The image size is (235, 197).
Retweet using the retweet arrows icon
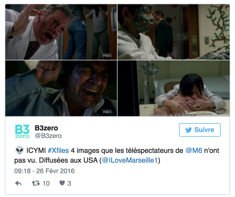36,183
